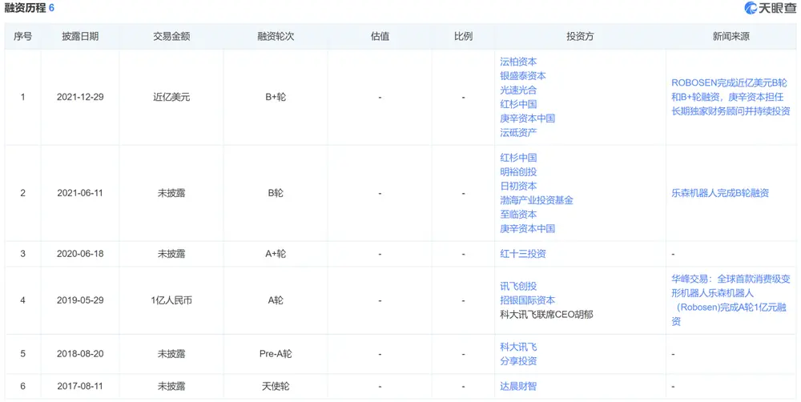Open the 至临资本 investor link
801x402 pixels.
click(518, 215)
